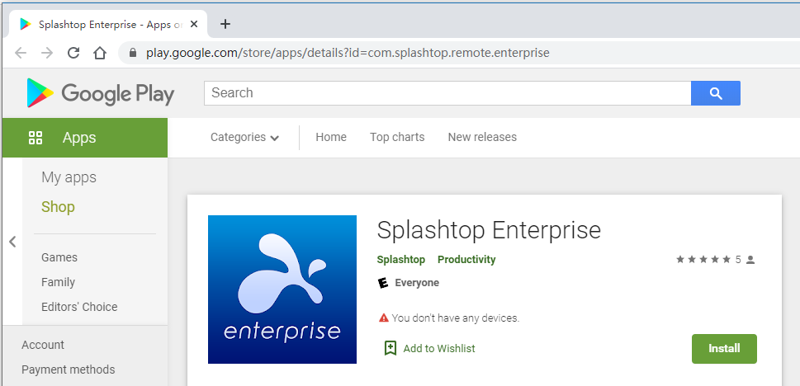
Task: Select Shop in the sidebar
Action: (58, 207)
